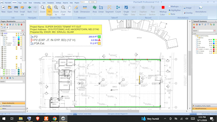Toggle lightbulb for first P3A row in Pages panel
The height and width of the screenshot is (122, 217).
point(21,37)
